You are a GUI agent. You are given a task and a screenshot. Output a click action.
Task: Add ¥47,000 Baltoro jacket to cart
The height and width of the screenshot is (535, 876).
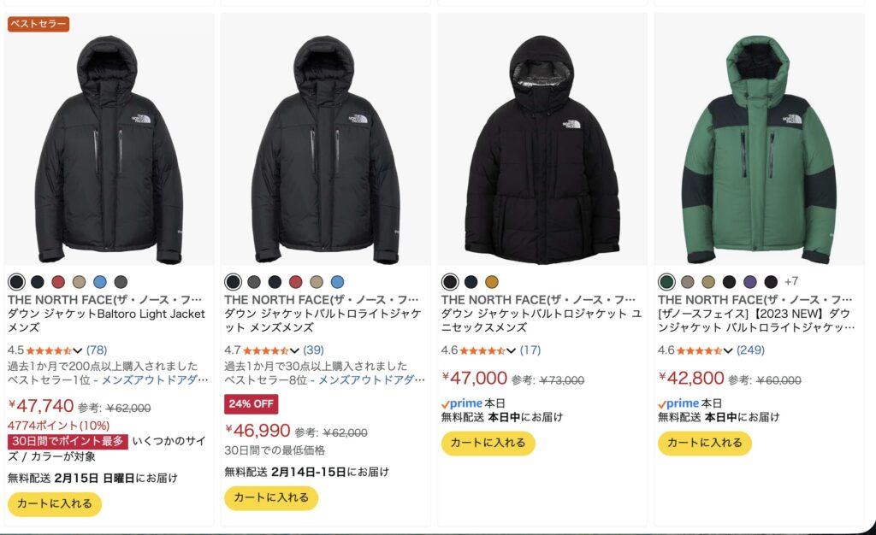[x=488, y=443]
